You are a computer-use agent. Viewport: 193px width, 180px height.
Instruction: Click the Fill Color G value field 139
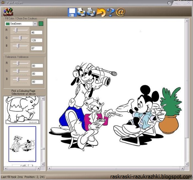pyautogui.click(x=37, y=40)
